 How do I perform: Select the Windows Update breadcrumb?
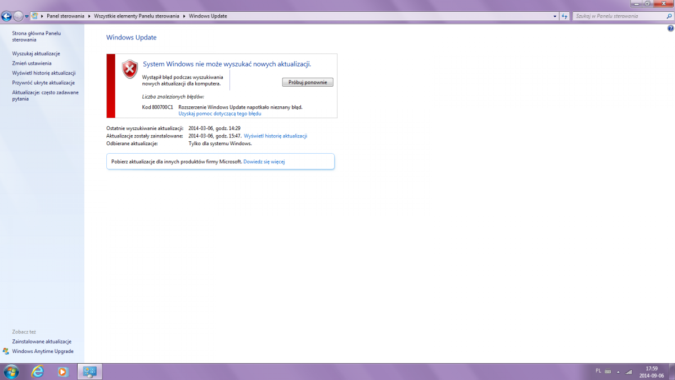[x=208, y=16]
